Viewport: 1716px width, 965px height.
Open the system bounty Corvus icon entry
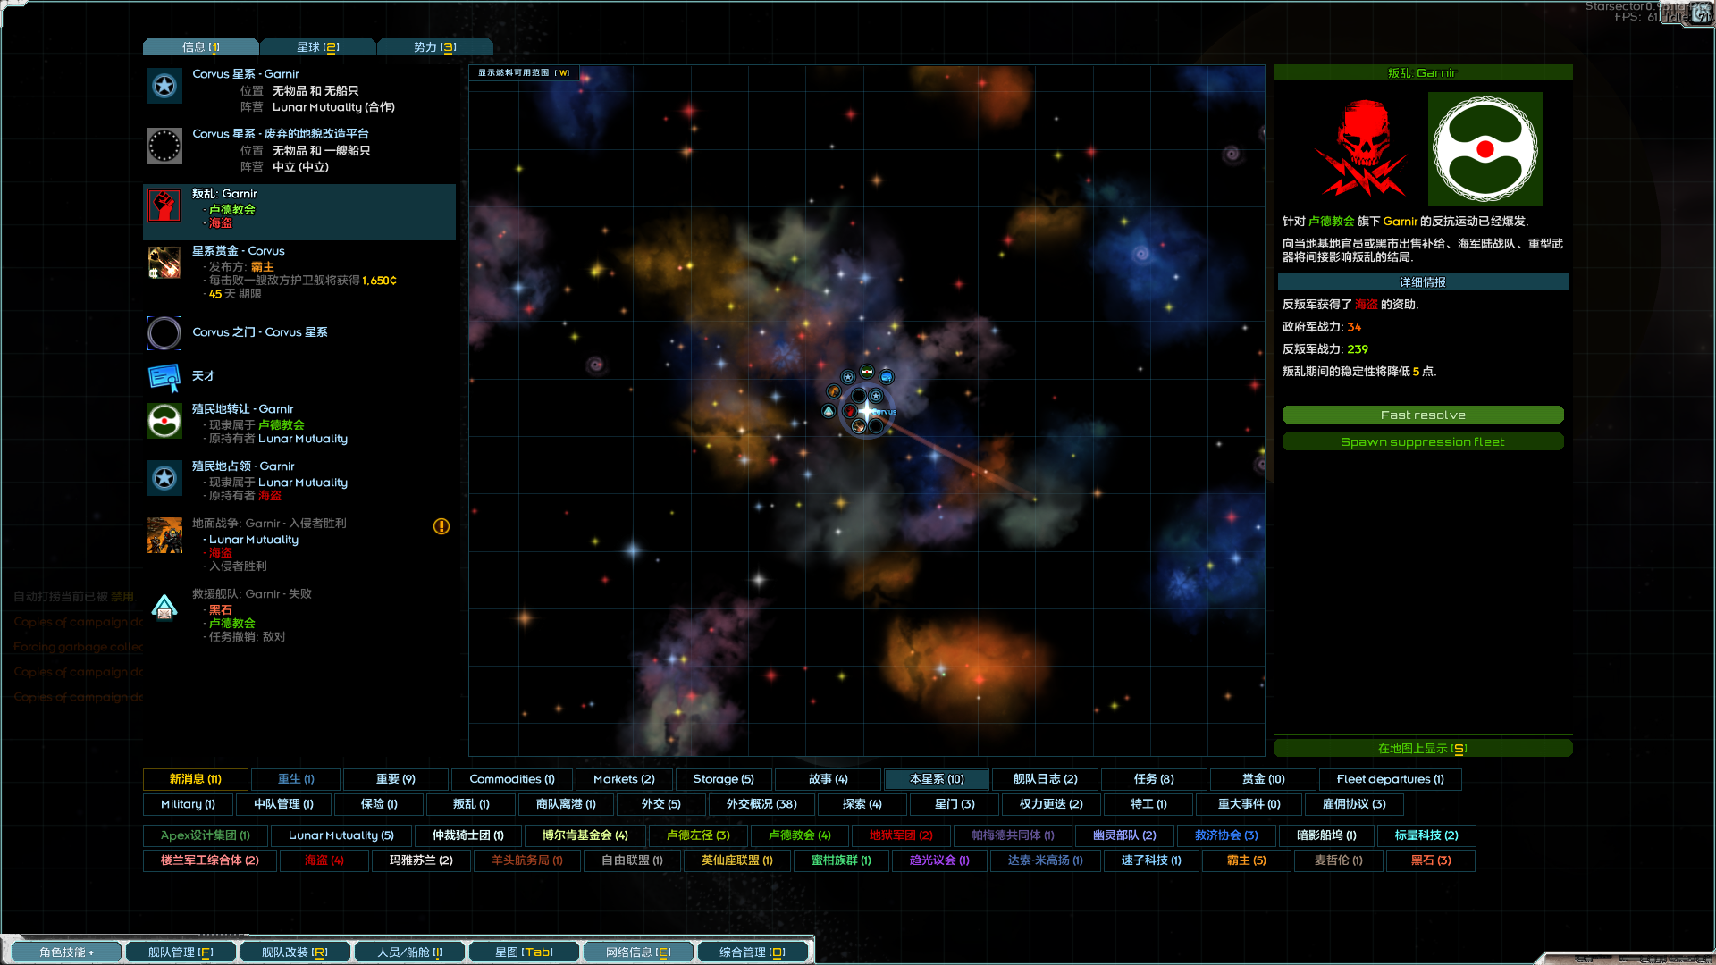pyautogui.click(x=164, y=264)
